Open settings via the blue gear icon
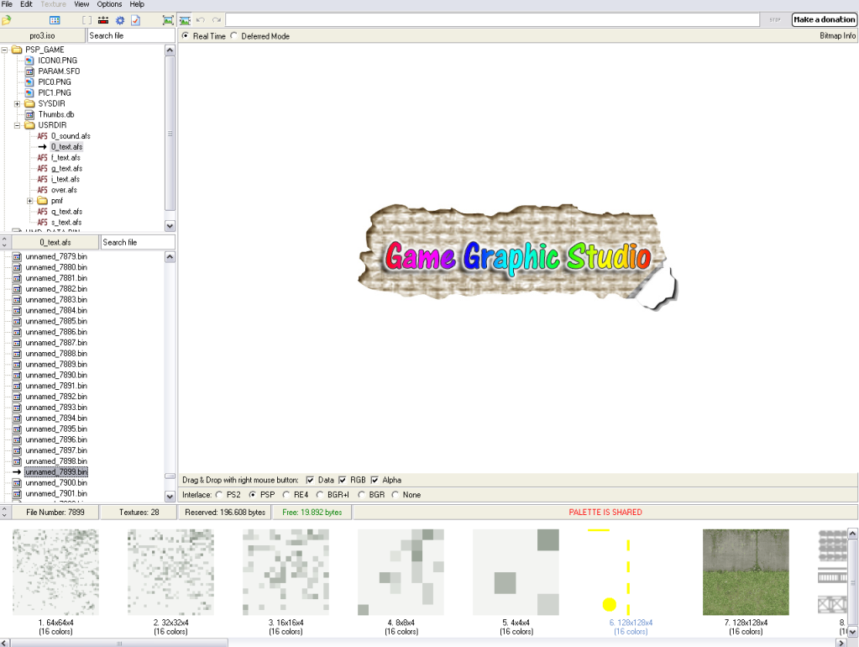859x647 pixels. click(x=119, y=20)
